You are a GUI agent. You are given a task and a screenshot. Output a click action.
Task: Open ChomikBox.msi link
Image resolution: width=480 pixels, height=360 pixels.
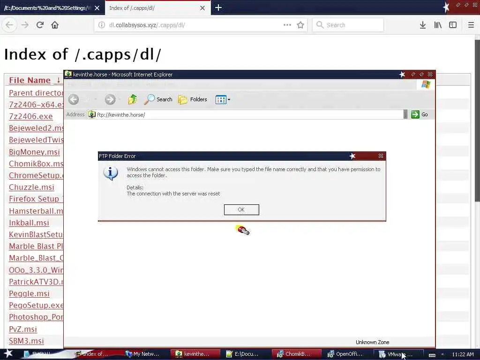tap(36, 164)
